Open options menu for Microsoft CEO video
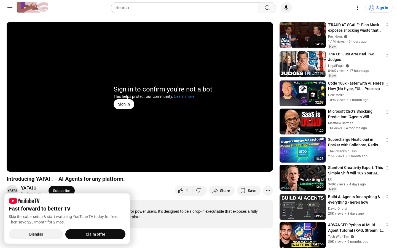Screen dimensions: 397x248 pos(387,112)
